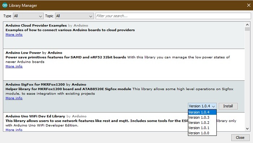The width and height of the screenshot is (253, 143).
Task: Pick Version 1.0.0 from the list
Action: (x=202, y=133)
